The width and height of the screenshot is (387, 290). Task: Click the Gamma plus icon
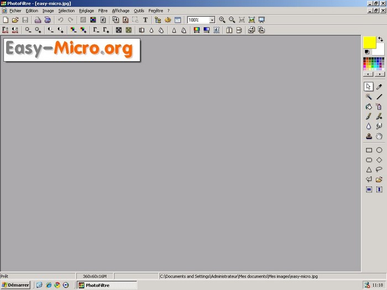[106, 30]
